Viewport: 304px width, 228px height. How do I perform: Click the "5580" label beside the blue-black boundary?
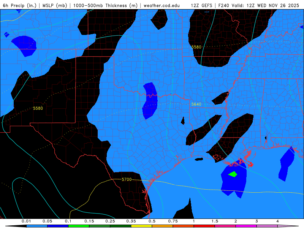pos(196,47)
